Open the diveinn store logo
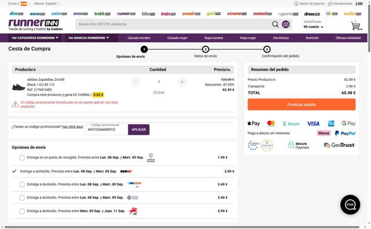The image size is (371, 229). 16,14
